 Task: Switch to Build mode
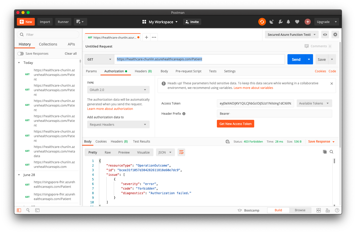tap(278, 210)
